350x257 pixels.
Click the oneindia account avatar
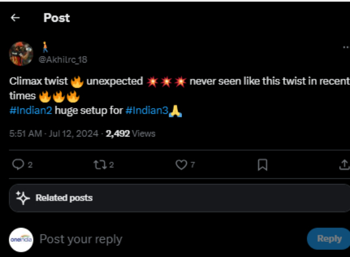point(21,238)
